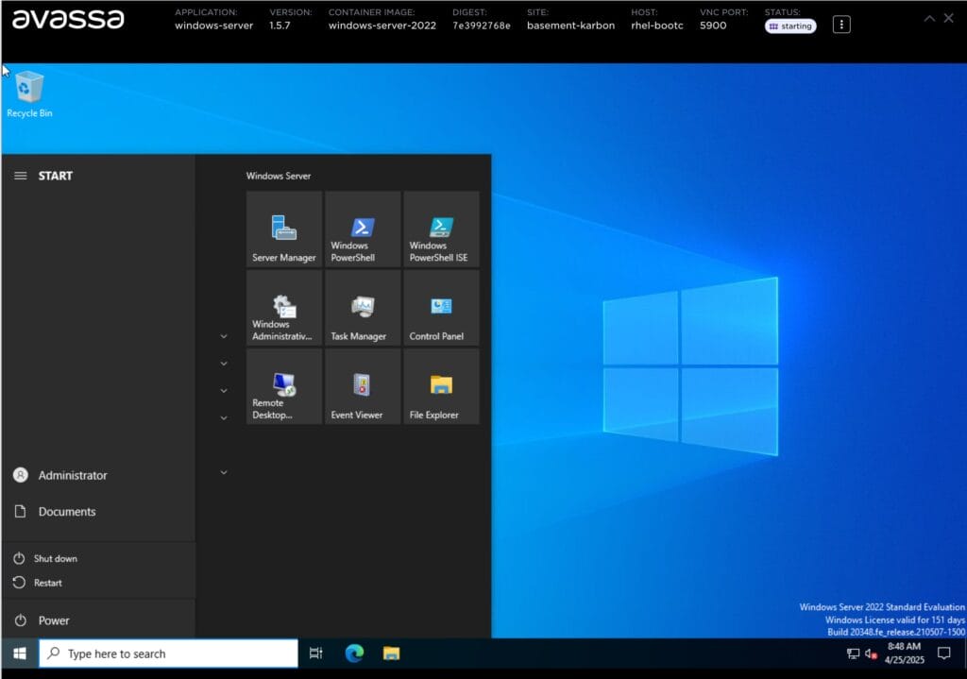This screenshot has width=967, height=679.
Task: Start Task Manager from Start menu
Action: pos(362,308)
